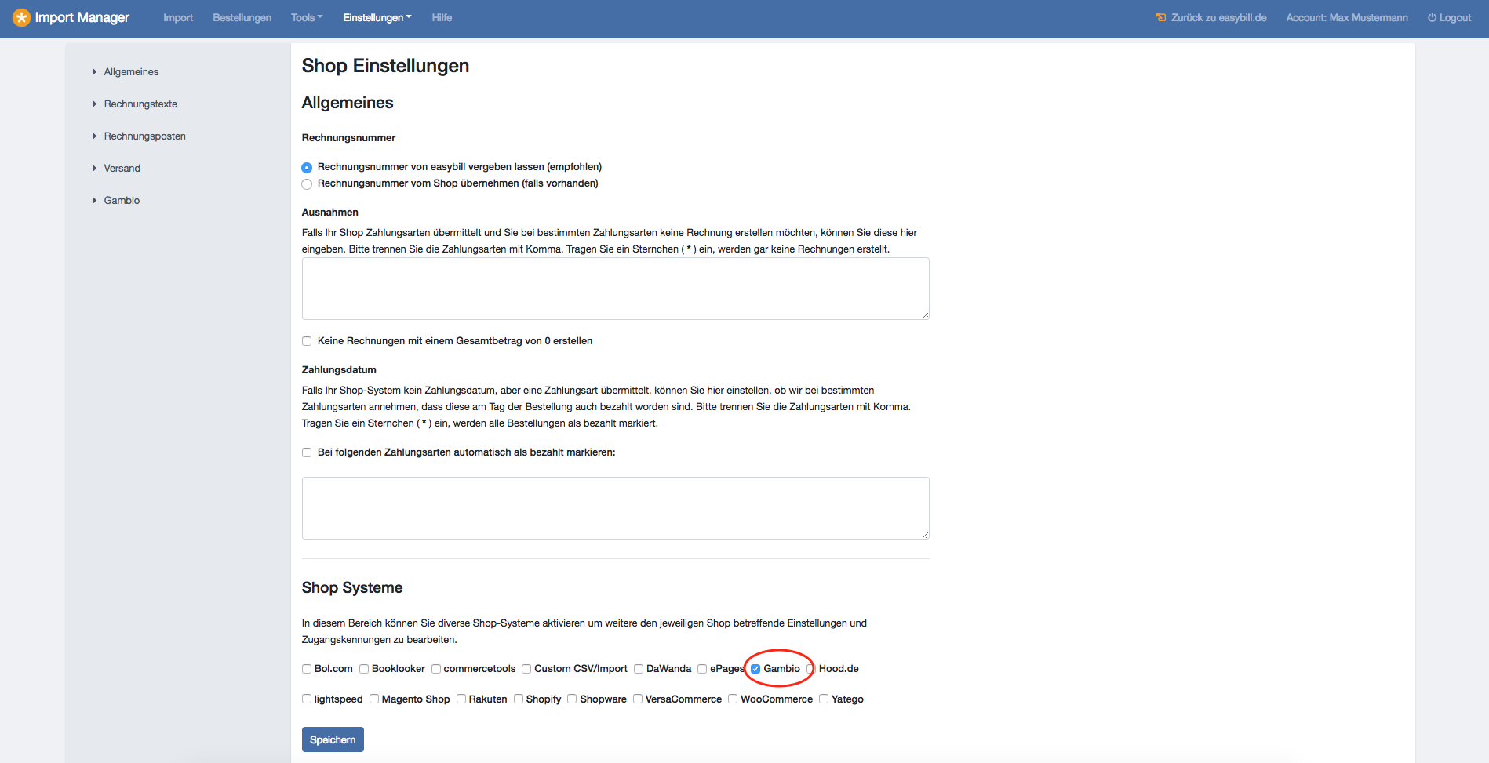
Task: Follow the Zurück zu easybill.de link
Action: [x=1218, y=17]
